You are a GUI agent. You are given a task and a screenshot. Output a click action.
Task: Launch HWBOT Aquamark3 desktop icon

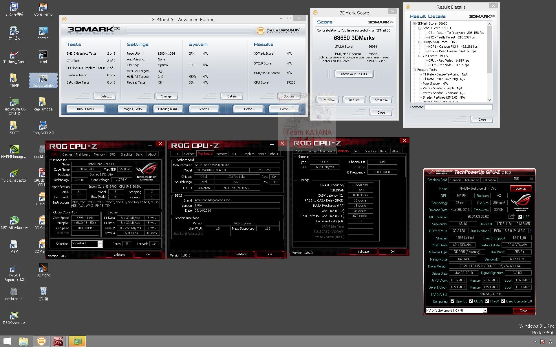(x=14, y=272)
